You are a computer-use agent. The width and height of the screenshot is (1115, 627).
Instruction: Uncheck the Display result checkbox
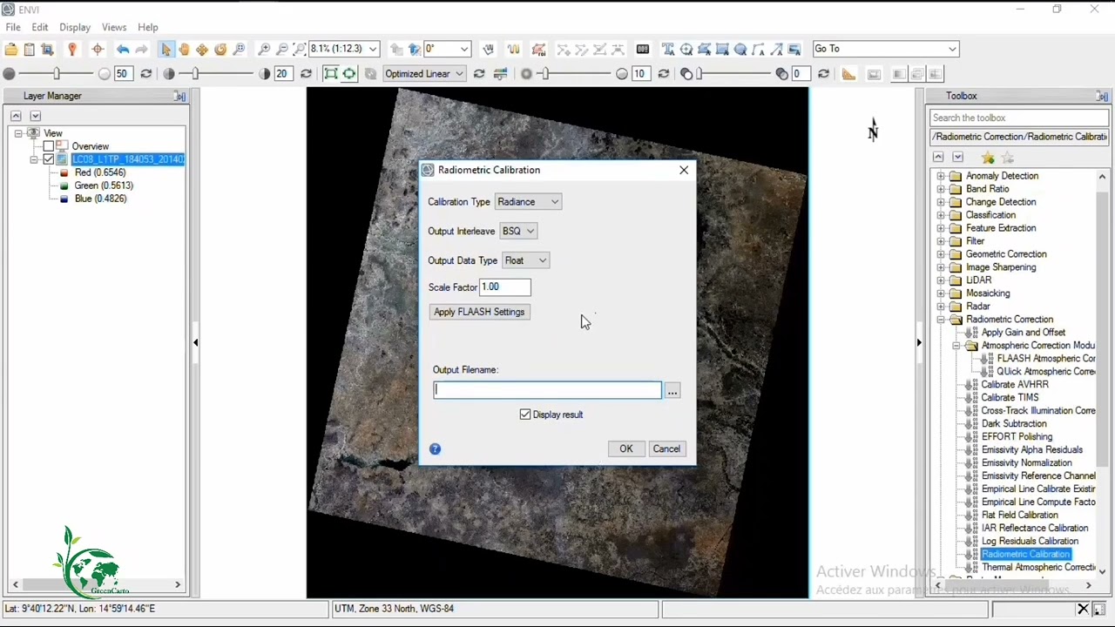525,415
